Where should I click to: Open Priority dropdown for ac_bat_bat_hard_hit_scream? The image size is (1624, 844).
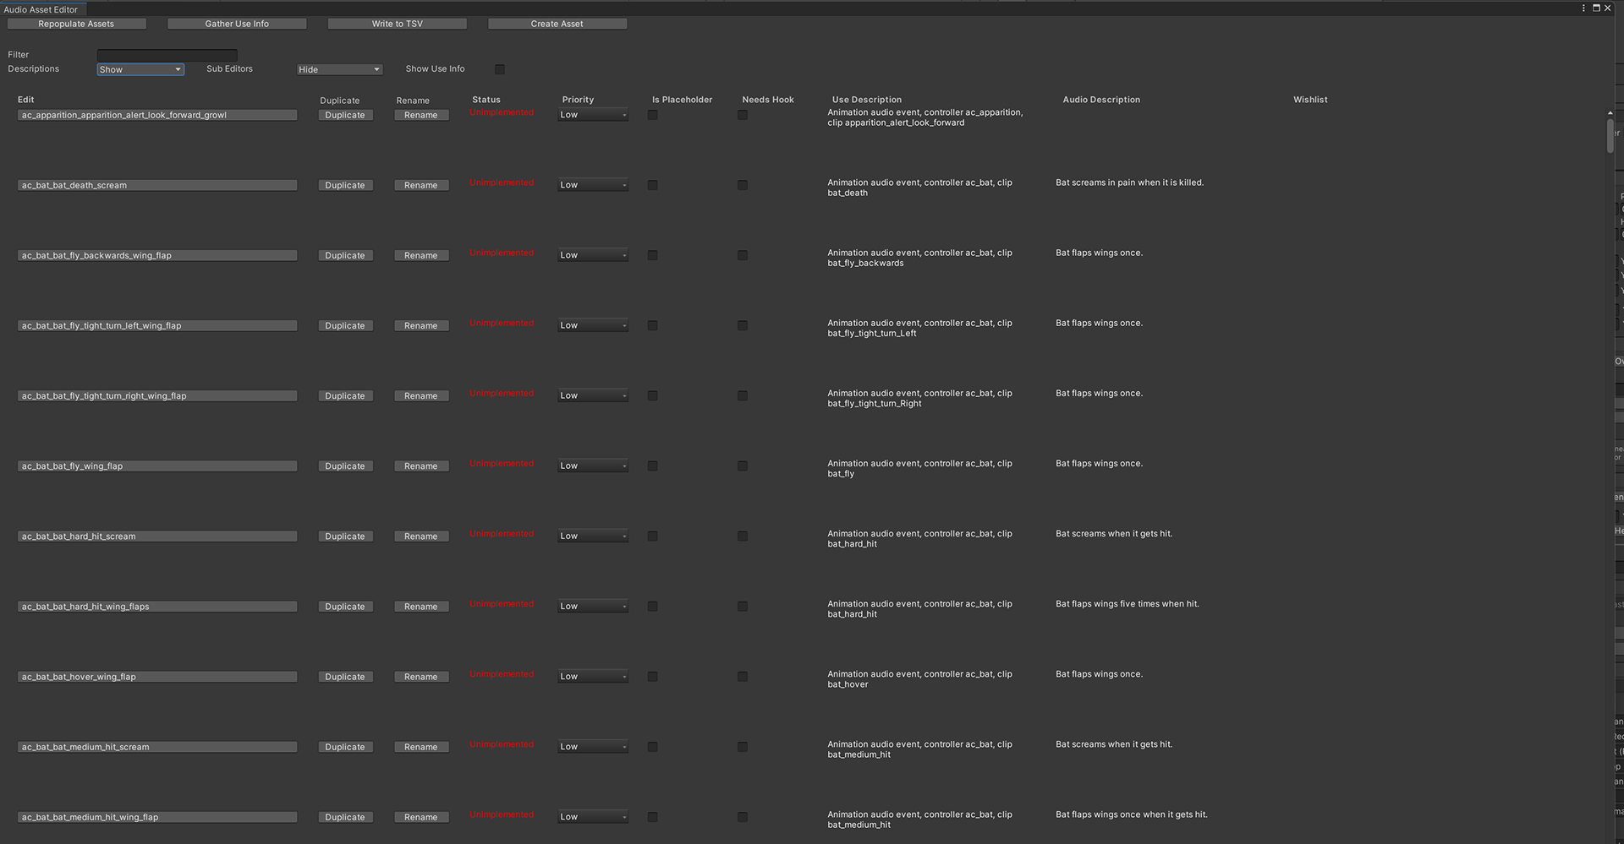(x=593, y=536)
